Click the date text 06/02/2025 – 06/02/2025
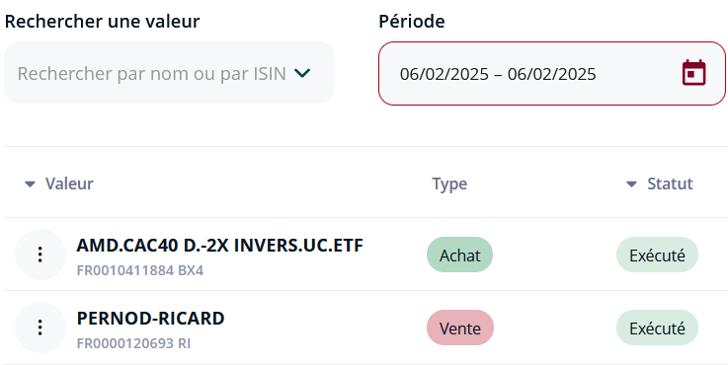Viewport: 728px width, 365px height. [x=498, y=74]
